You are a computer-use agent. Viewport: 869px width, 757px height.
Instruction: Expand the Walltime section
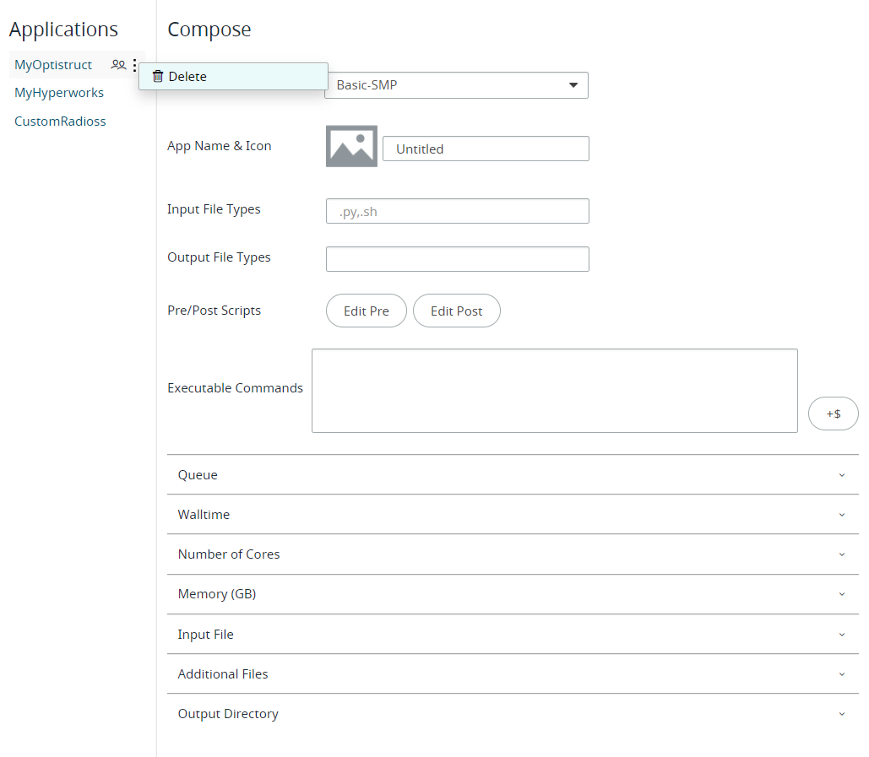click(513, 515)
